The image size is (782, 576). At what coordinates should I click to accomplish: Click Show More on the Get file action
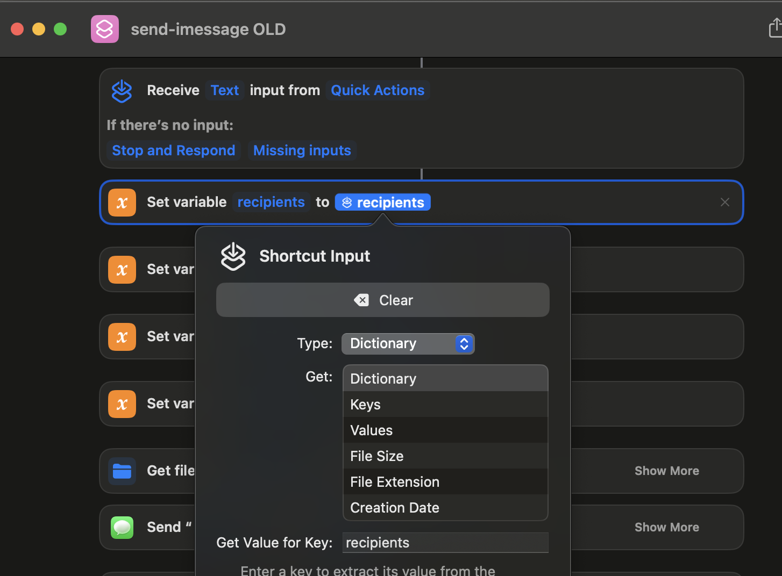tap(666, 471)
